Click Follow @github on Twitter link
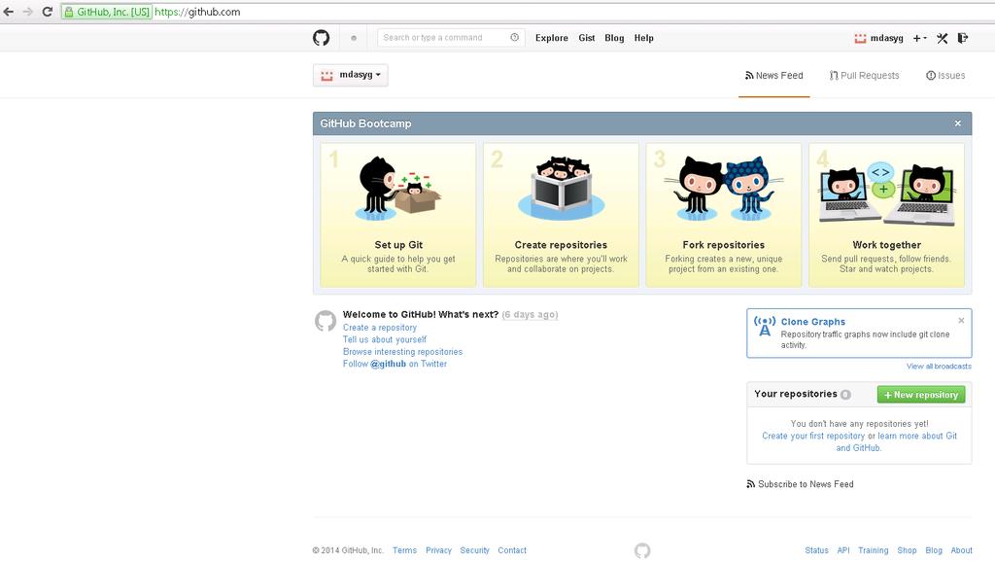Viewport: 995px width, 562px height. [x=395, y=364]
